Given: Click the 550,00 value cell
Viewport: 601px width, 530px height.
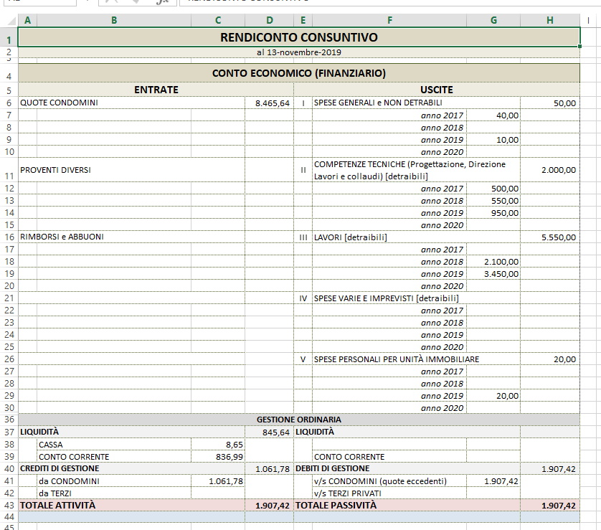Looking at the screenshot, I should 493,201.
